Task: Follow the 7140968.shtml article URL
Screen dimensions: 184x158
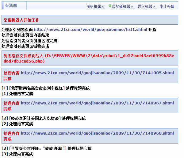Action: (x=97, y=133)
